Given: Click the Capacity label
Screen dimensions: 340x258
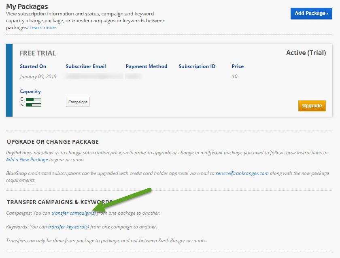Looking at the screenshot, I should point(30,92).
